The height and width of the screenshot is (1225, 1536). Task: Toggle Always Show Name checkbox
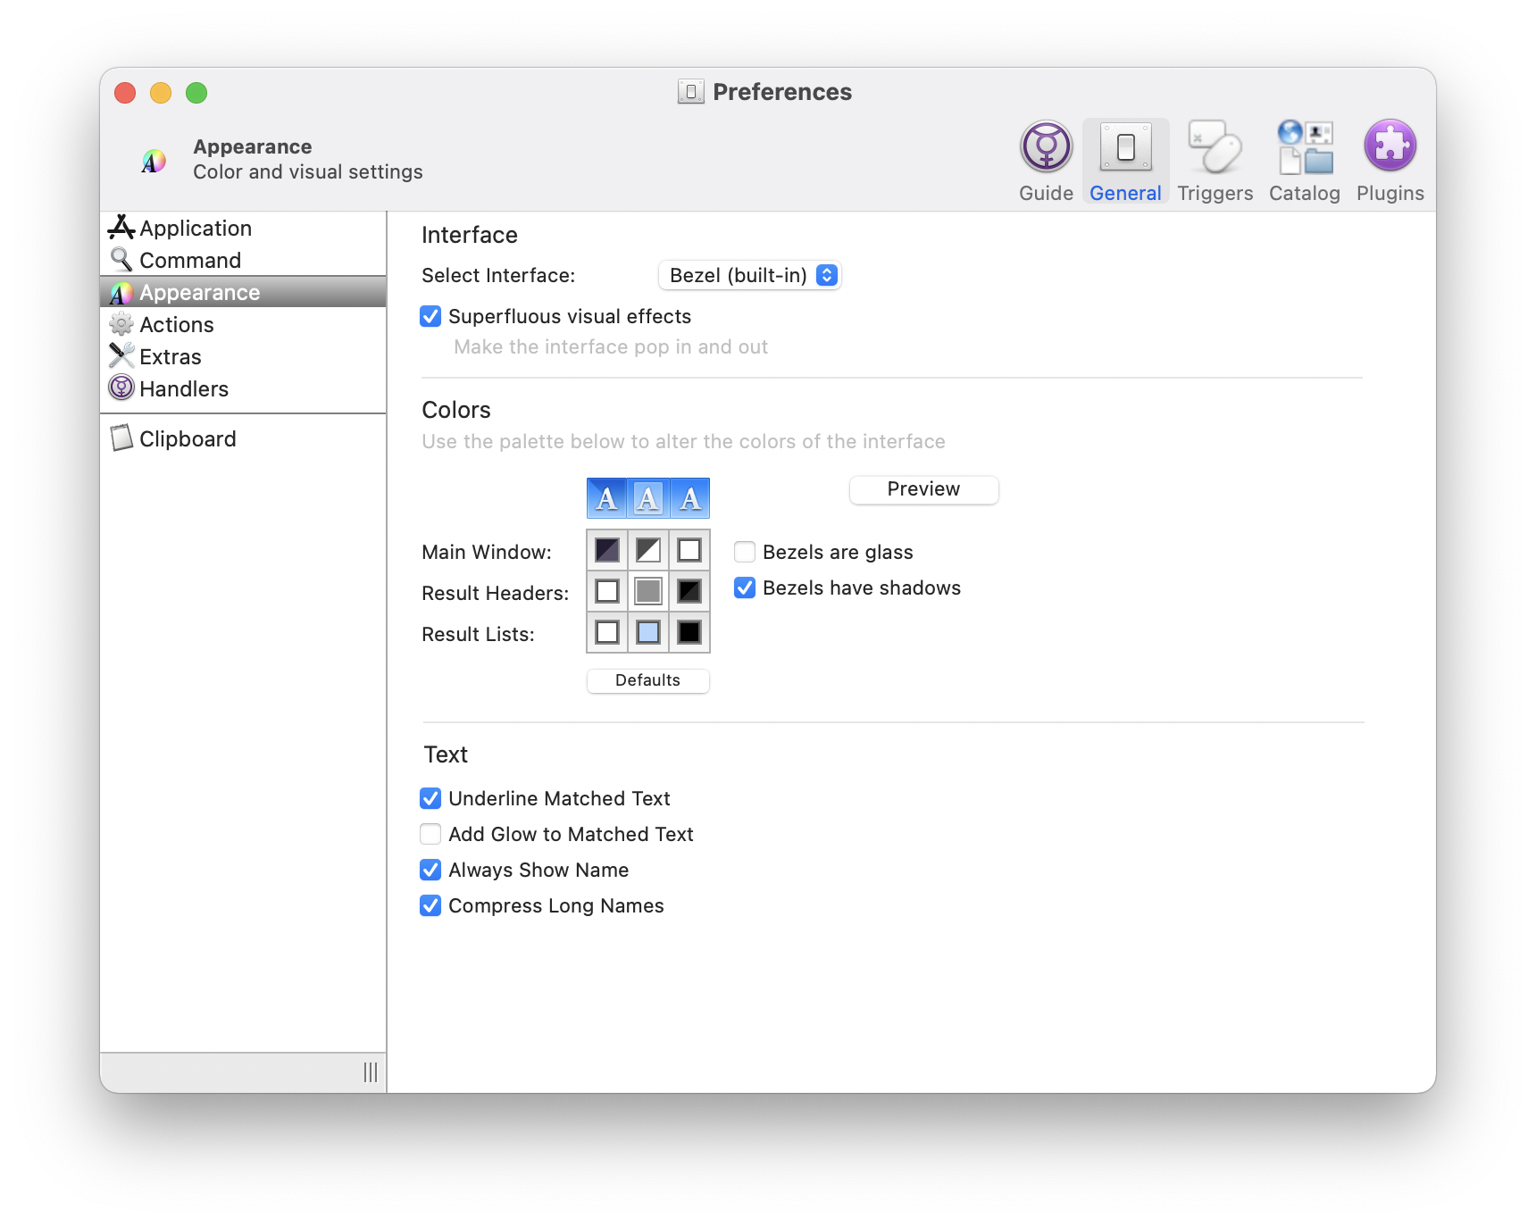pyautogui.click(x=430, y=870)
